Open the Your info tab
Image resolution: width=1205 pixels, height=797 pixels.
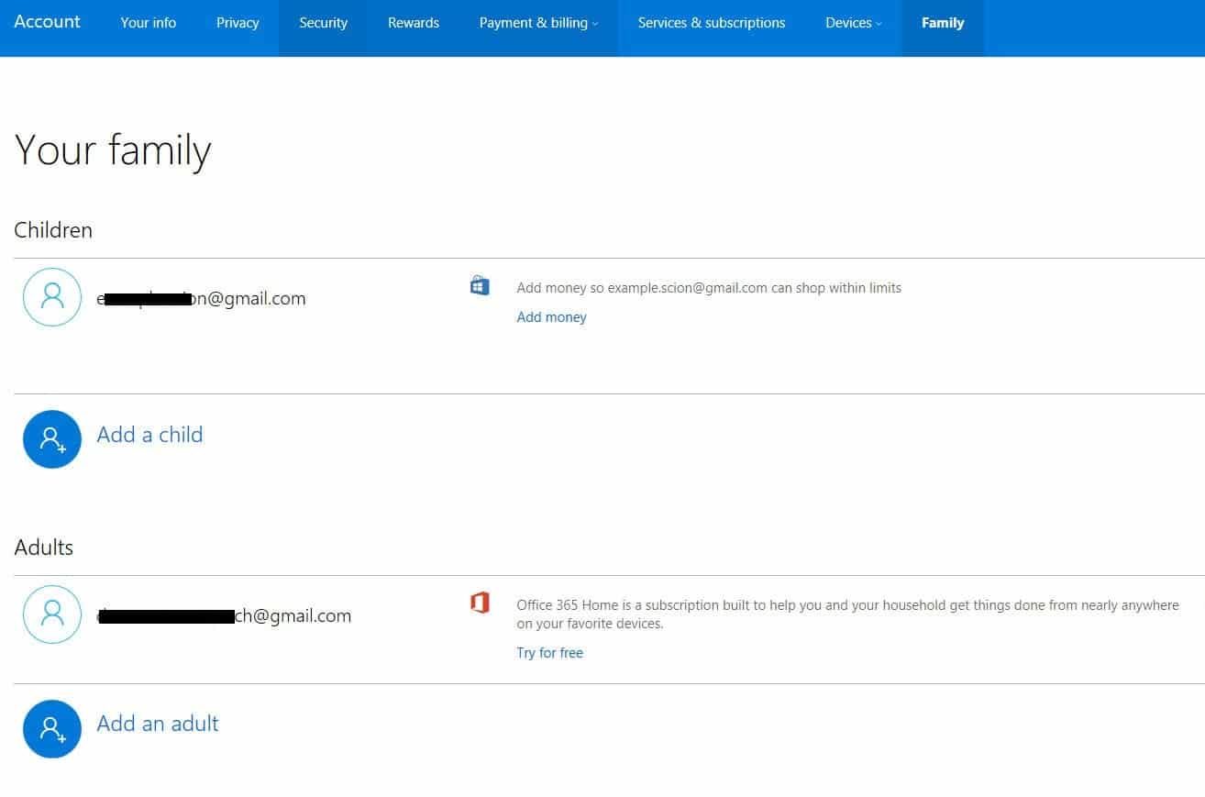tap(148, 23)
